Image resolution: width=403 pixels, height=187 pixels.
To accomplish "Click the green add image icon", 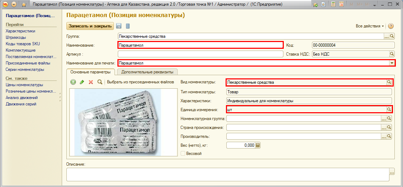I will pos(73,82).
